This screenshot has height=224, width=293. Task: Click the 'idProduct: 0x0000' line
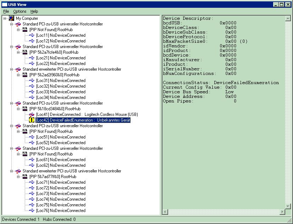pos(200,51)
